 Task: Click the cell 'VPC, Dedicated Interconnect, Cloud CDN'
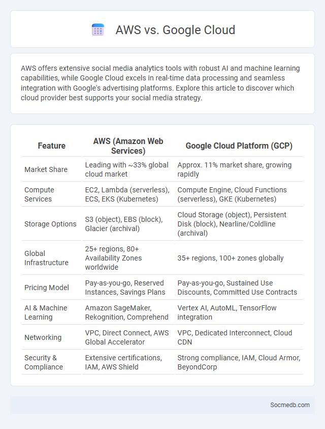tap(239, 337)
